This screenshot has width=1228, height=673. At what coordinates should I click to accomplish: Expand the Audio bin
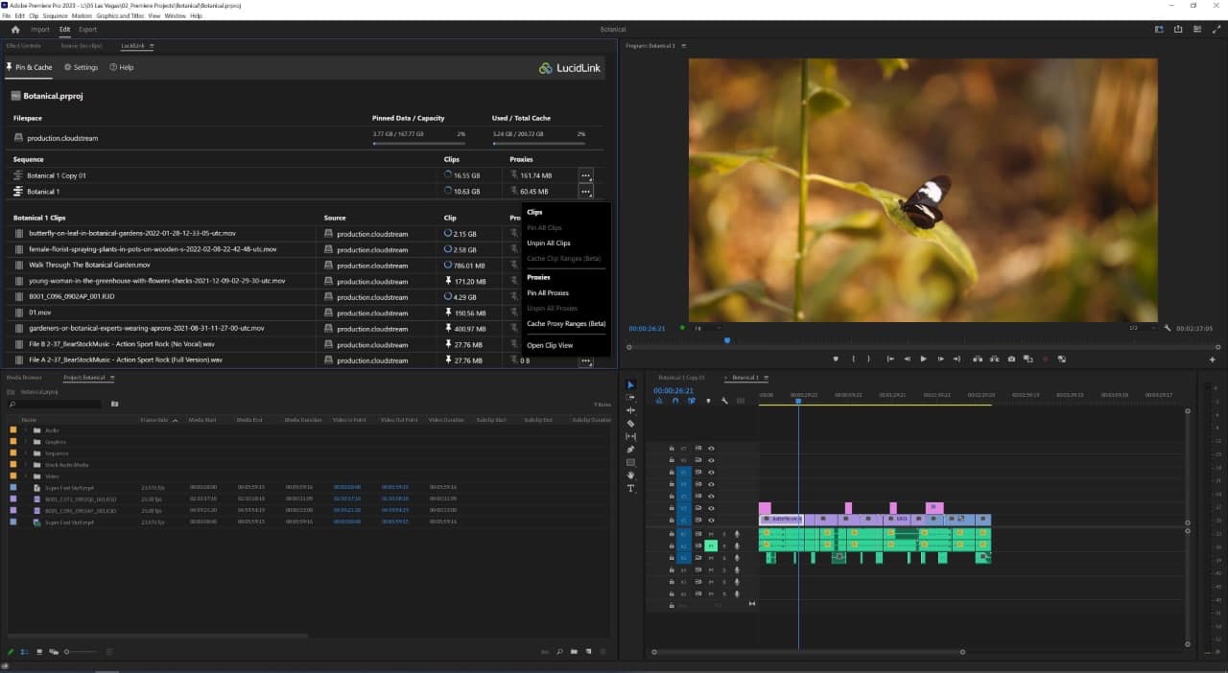(x=26, y=430)
